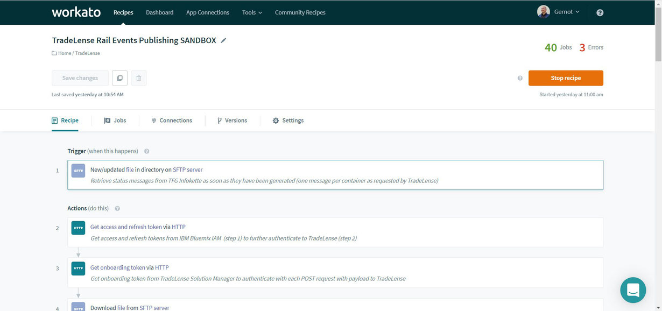Click 'SFTP server' link in trigger step

tap(188, 169)
